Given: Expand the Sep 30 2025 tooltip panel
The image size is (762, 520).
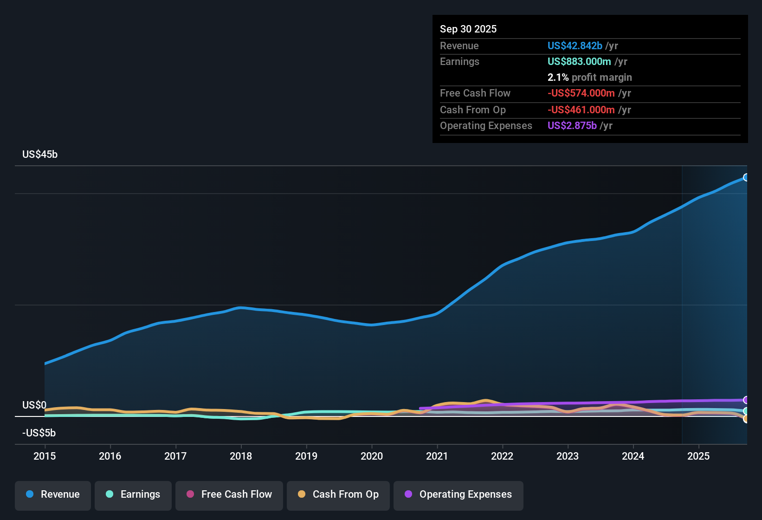Looking at the screenshot, I should tap(468, 29).
